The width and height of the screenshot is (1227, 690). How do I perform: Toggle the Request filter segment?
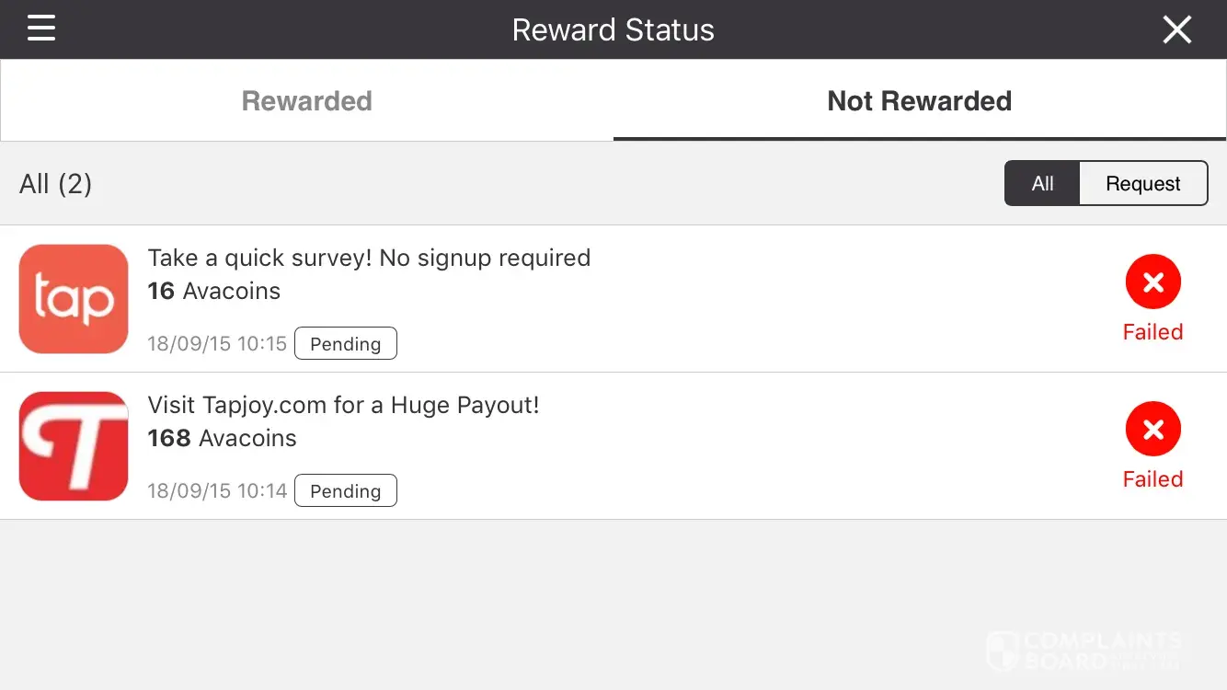(1142, 184)
